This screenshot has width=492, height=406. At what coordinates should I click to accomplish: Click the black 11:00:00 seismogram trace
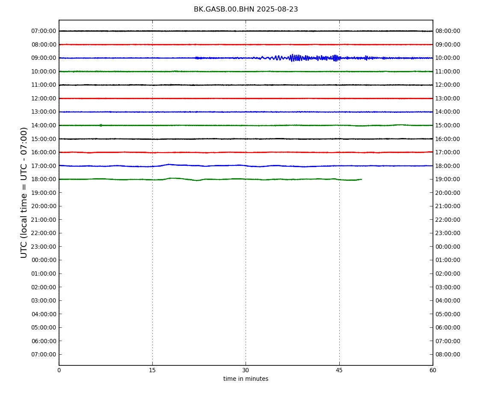point(246,85)
